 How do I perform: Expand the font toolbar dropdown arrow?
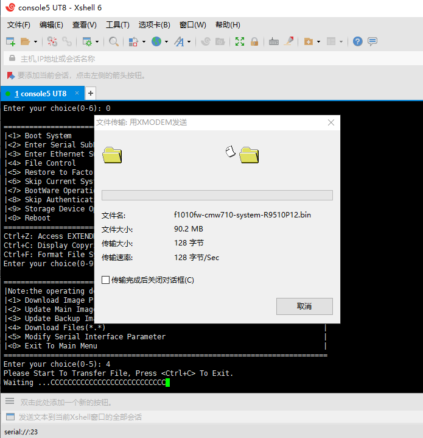coord(189,42)
